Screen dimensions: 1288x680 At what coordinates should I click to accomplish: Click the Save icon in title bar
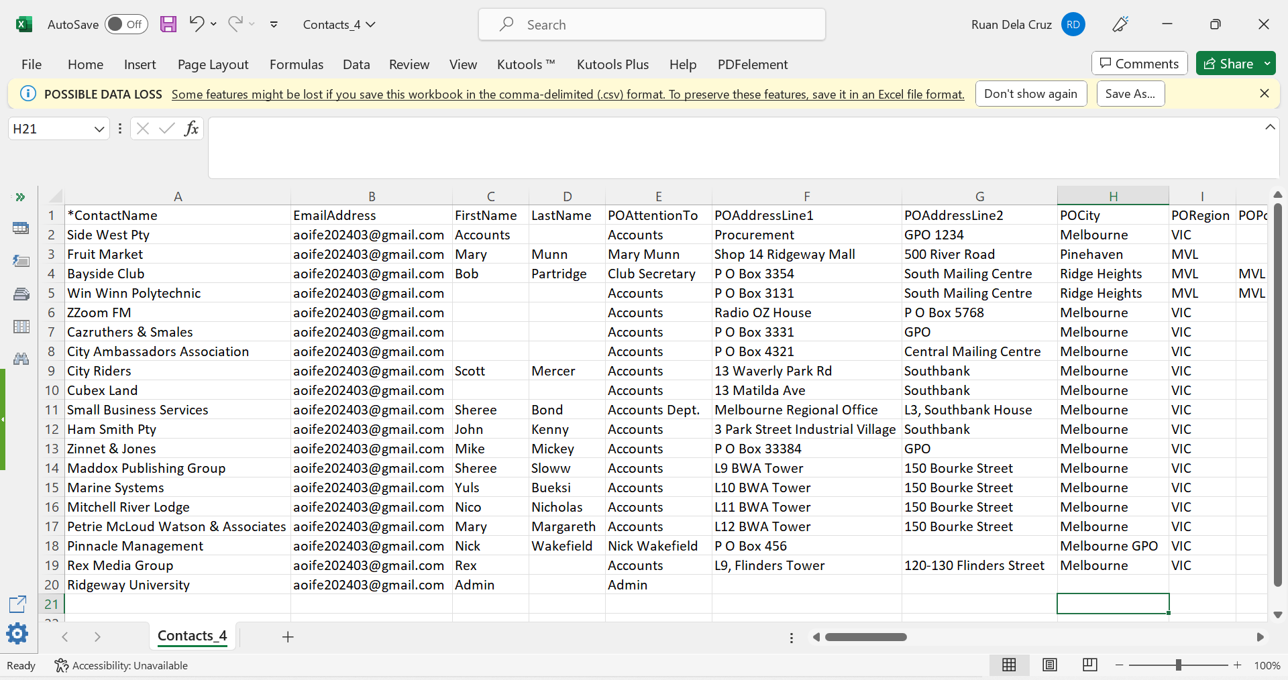(x=168, y=25)
